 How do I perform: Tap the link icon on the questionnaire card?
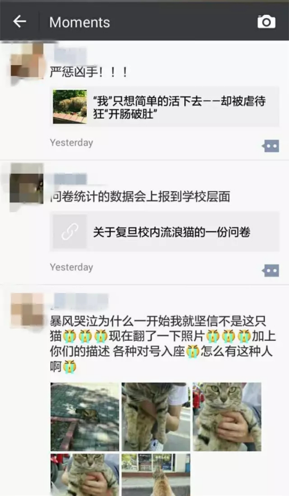pos(70,232)
